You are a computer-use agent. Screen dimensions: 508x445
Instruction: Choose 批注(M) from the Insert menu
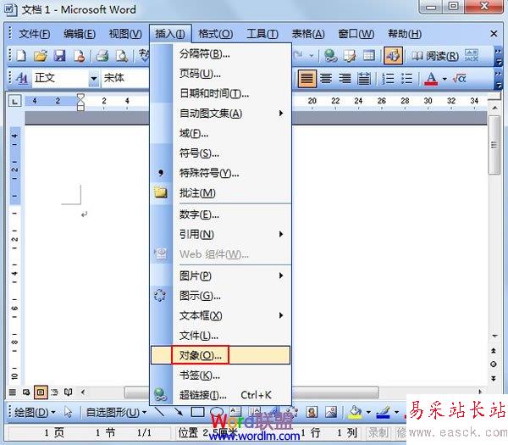(221, 193)
